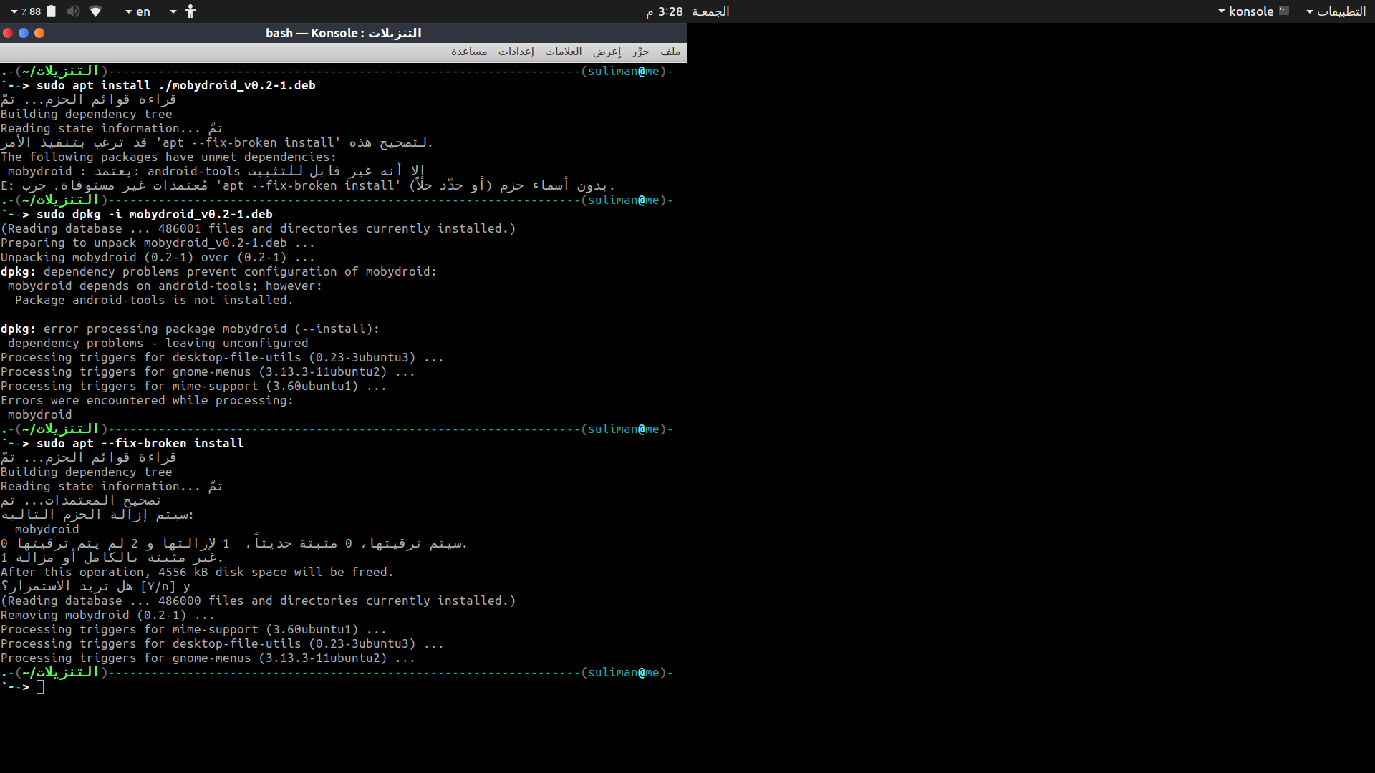Screen dimensions: 1375x773
Task: Click the konsole terminal icon in top panel
Action: pos(1284,11)
